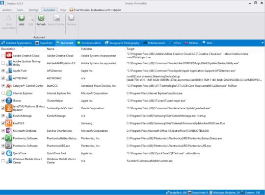
Task: Click the Trial Version evaluation notice
Action: tap(95, 10)
